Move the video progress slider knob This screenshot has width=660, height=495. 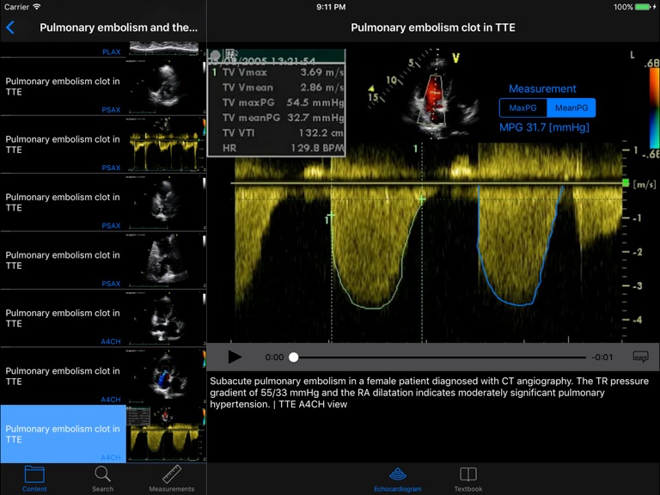[x=294, y=357]
